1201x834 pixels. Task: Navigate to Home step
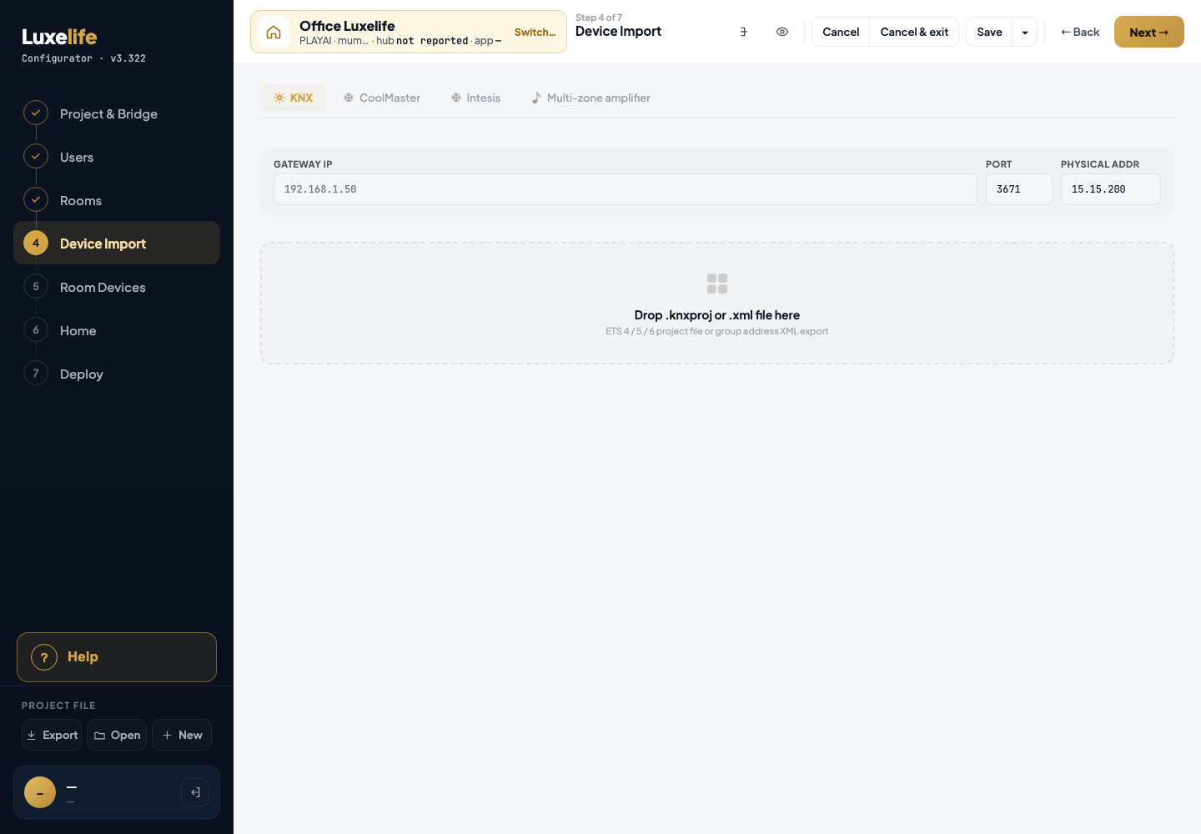point(117,330)
